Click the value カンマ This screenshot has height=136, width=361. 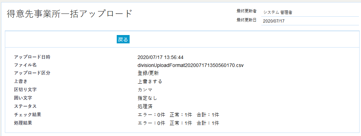(x=145, y=90)
